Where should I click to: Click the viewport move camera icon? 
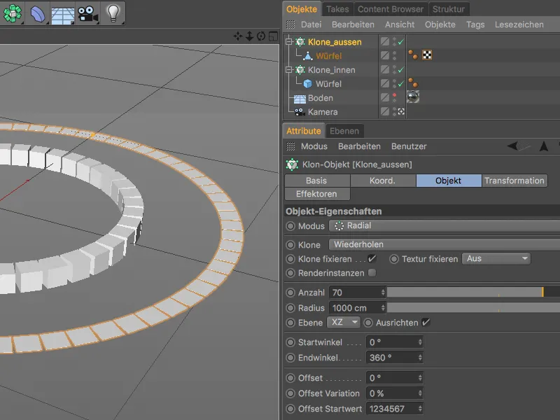click(x=238, y=36)
